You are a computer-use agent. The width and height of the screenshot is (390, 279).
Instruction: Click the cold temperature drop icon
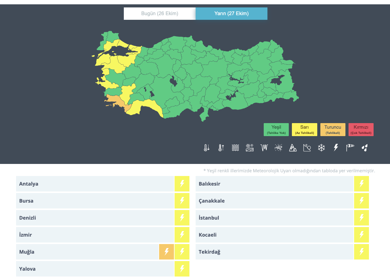coord(207,148)
